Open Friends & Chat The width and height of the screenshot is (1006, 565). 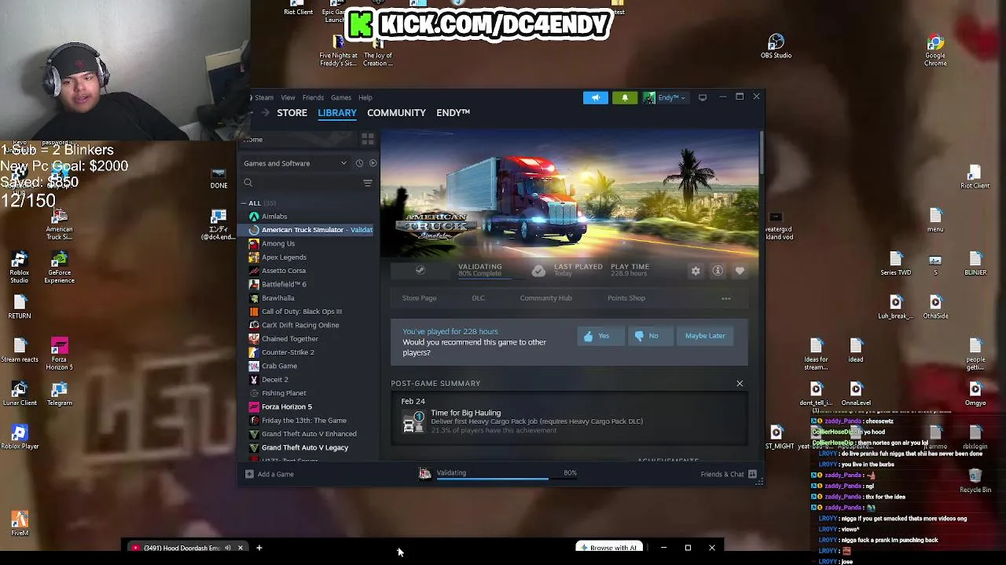[729, 474]
